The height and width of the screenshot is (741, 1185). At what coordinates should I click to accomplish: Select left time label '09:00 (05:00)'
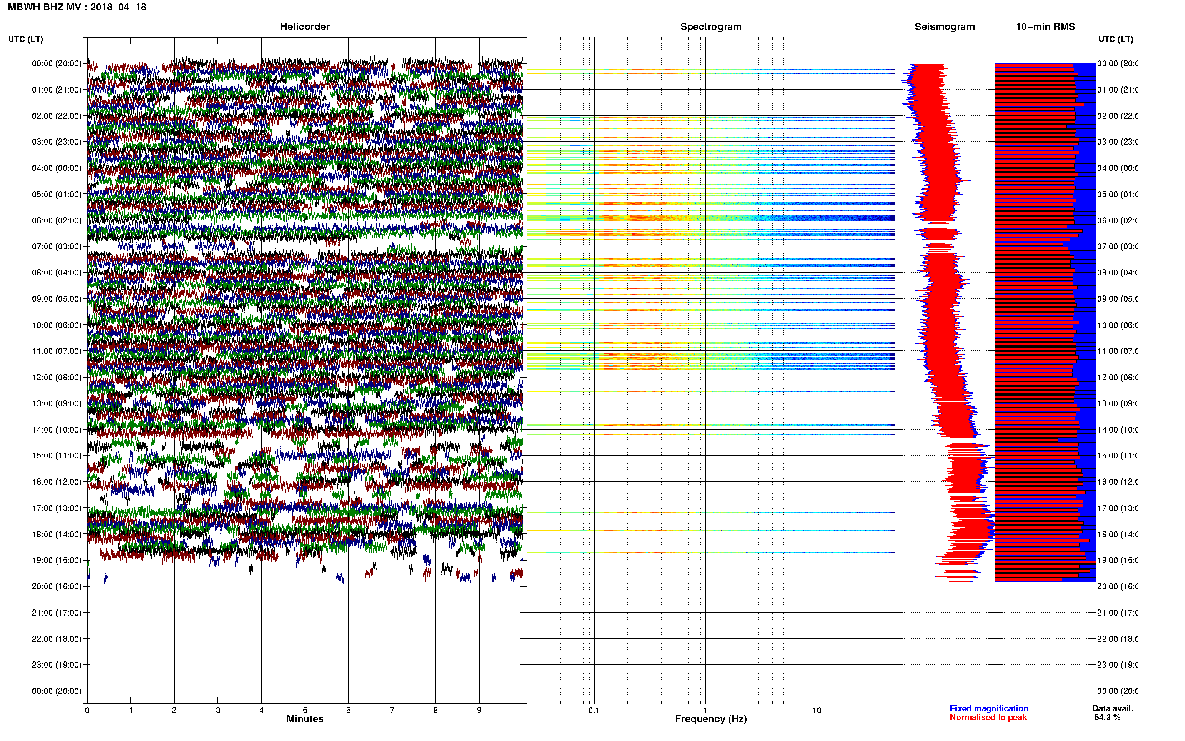click(57, 299)
